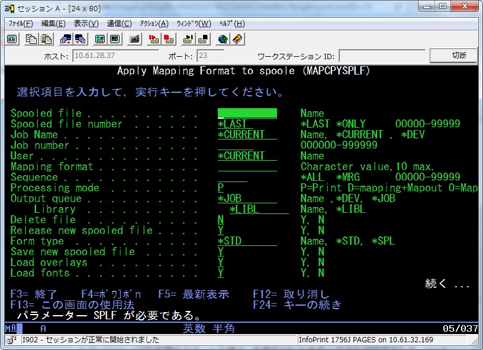The image size is (483, 350).
Task: Open the 編集(E) menu
Action: point(53,24)
